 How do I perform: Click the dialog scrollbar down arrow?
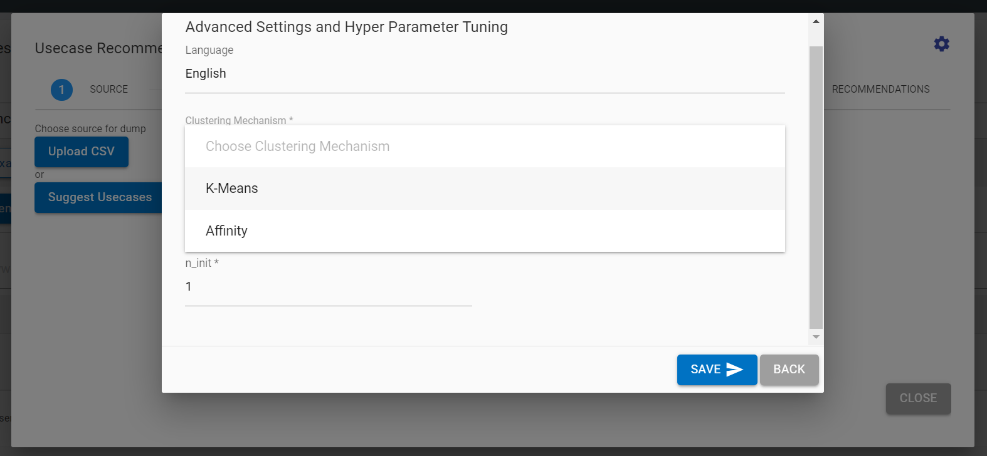[x=816, y=337]
